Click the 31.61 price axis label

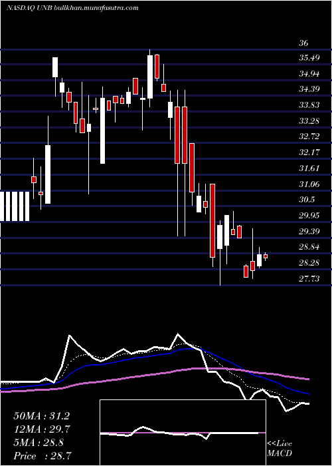click(309, 168)
